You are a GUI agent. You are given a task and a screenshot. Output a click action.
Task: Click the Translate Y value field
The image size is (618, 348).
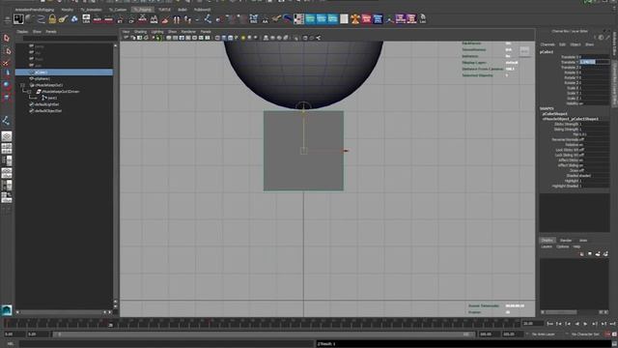point(595,62)
